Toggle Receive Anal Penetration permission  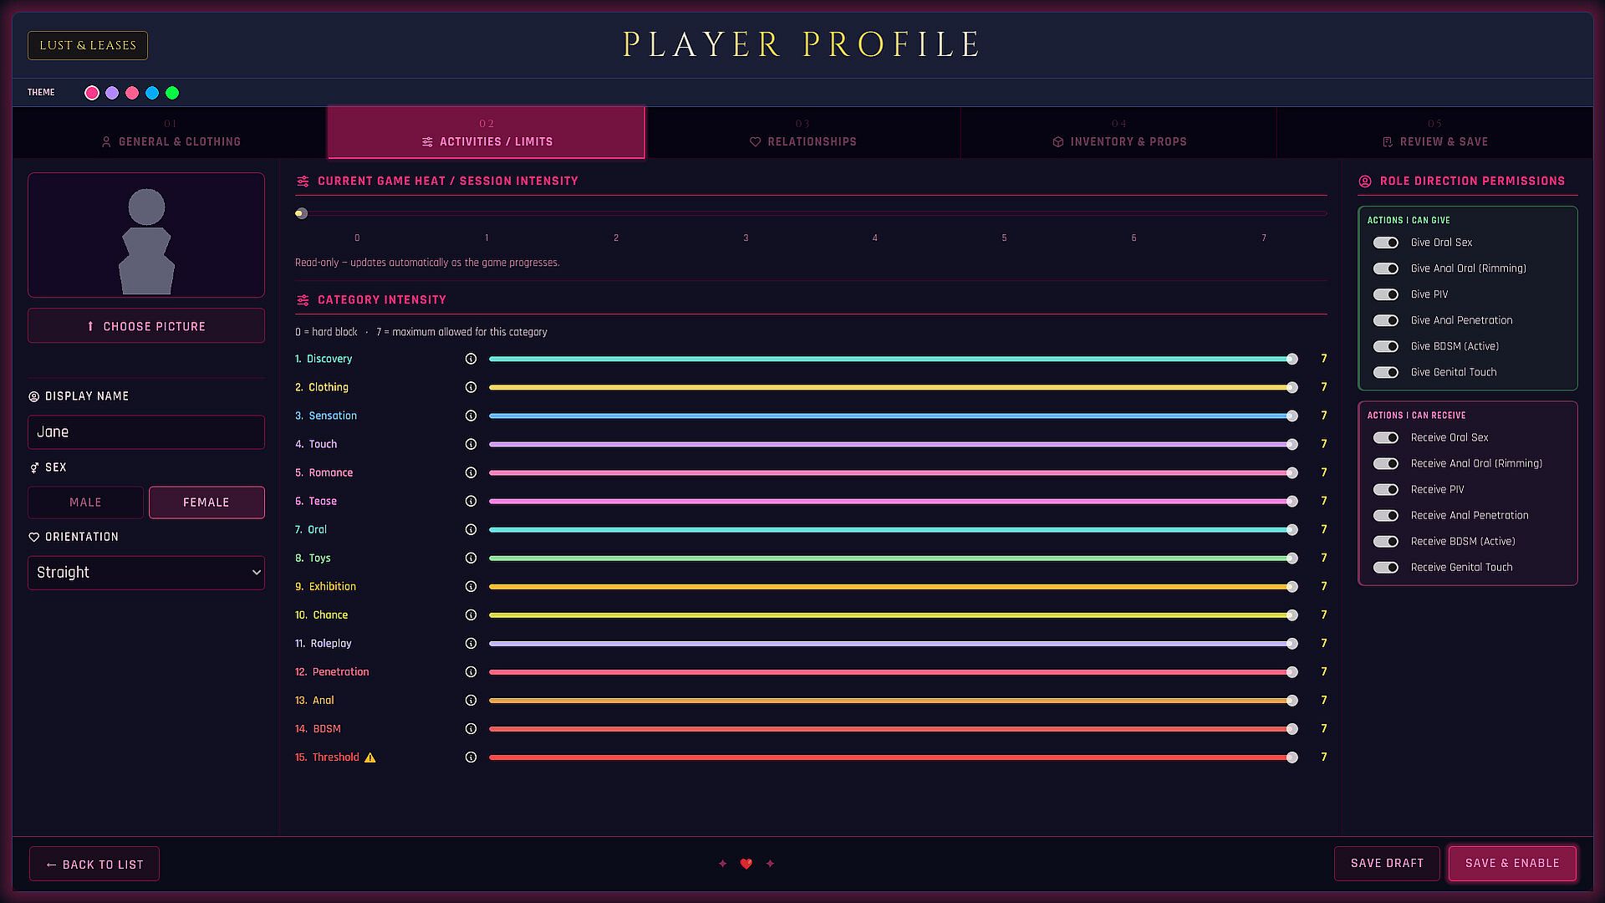[1386, 515]
